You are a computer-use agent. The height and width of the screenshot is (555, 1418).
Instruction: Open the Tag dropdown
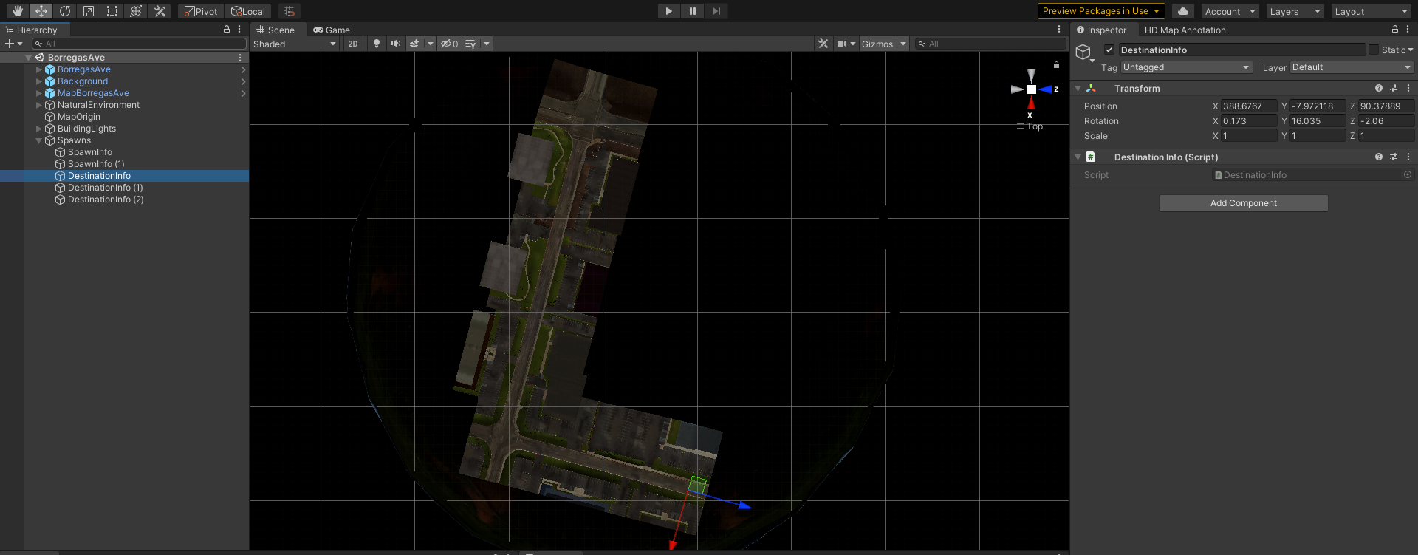coord(1186,67)
